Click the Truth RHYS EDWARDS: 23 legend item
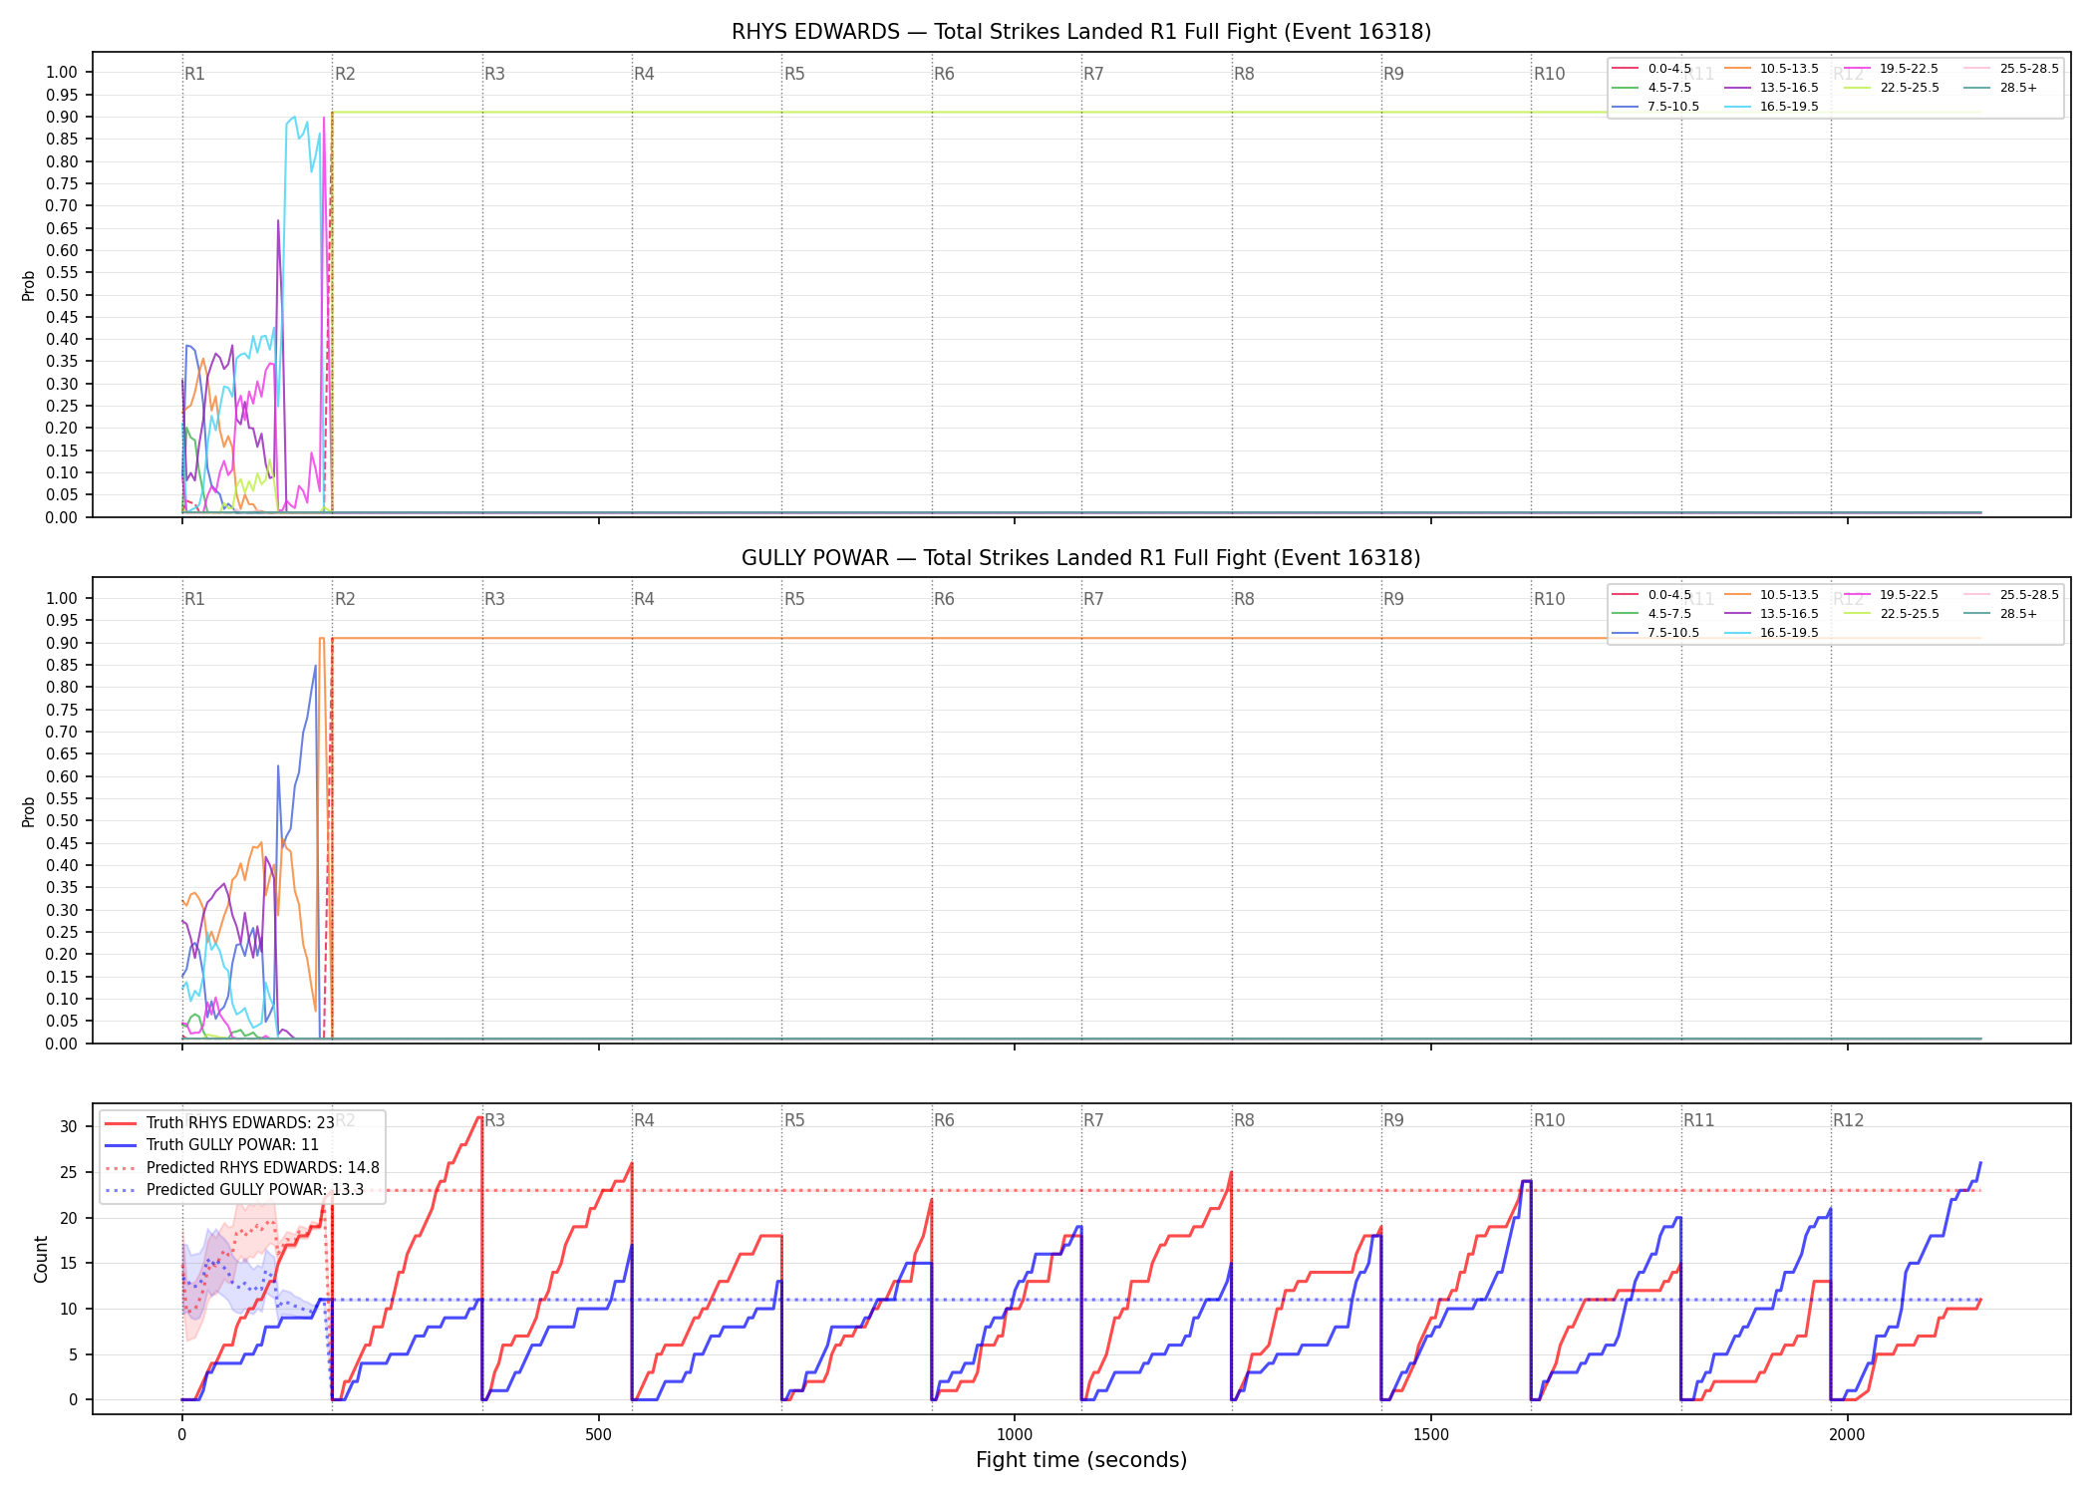 pyautogui.click(x=219, y=1122)
